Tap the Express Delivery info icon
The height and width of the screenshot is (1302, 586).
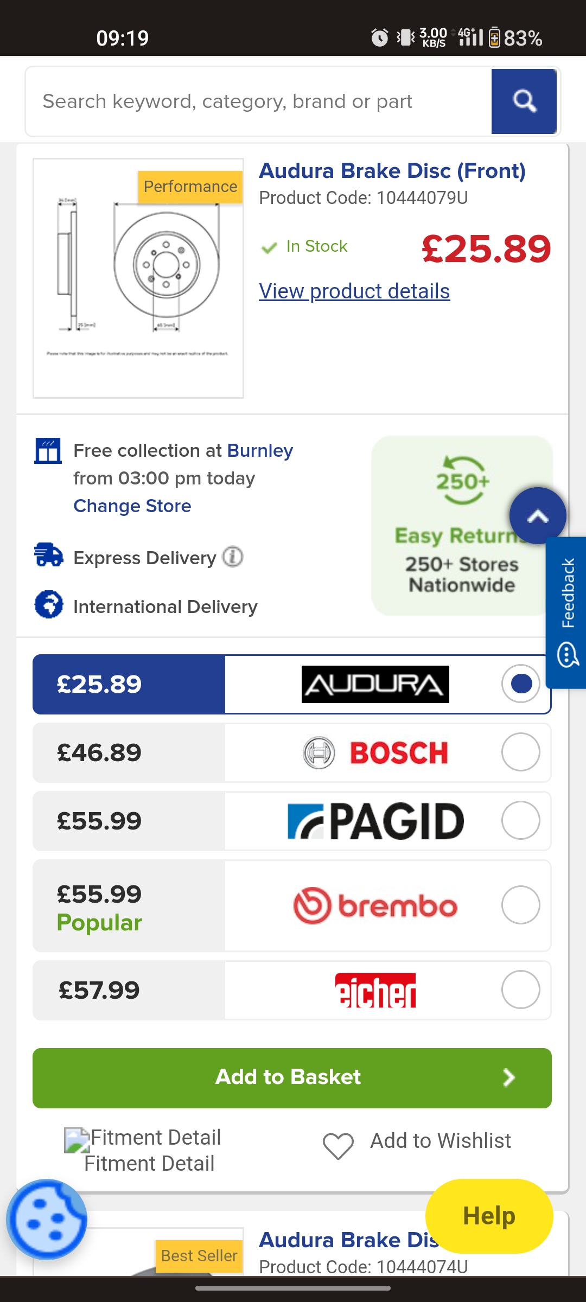coord(233,557)
